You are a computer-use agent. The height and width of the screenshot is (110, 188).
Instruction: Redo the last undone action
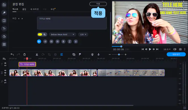point(18,54)
